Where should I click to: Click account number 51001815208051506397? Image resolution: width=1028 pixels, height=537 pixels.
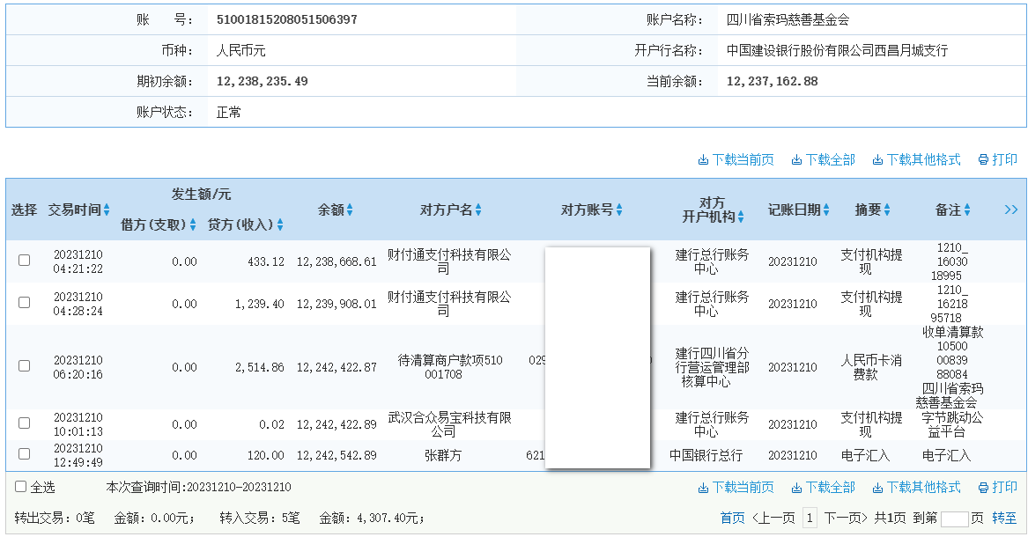(x=287, y=19)
